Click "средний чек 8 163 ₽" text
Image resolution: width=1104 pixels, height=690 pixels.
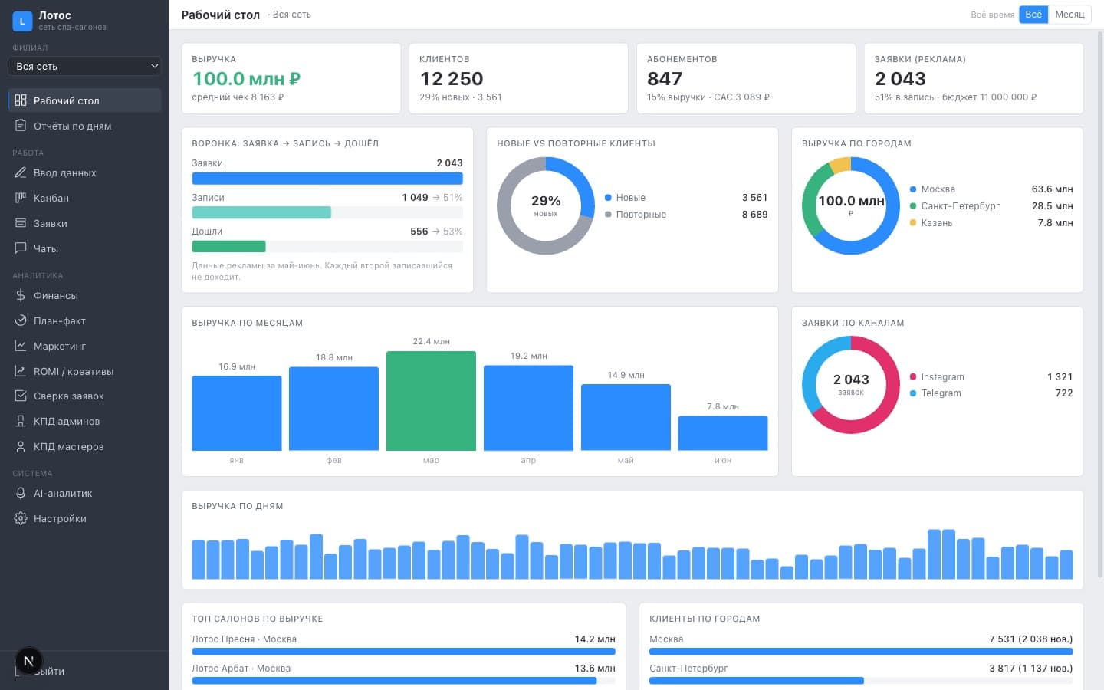(238, 97)
